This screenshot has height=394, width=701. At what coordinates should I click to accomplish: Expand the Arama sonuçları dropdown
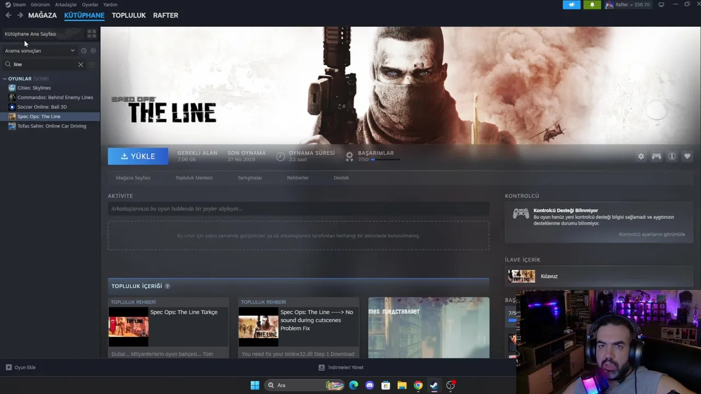39,50
